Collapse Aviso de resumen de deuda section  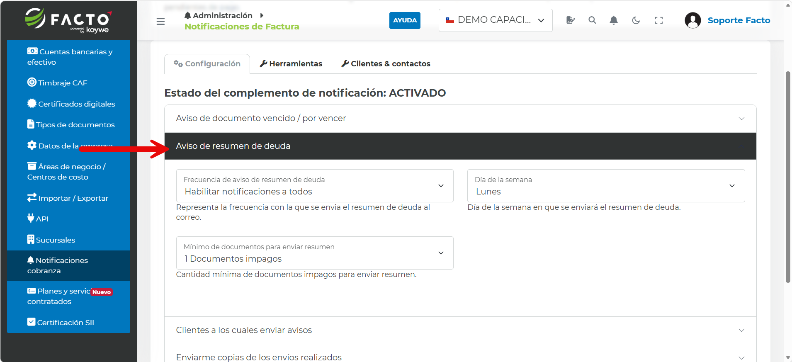(460, 146)
